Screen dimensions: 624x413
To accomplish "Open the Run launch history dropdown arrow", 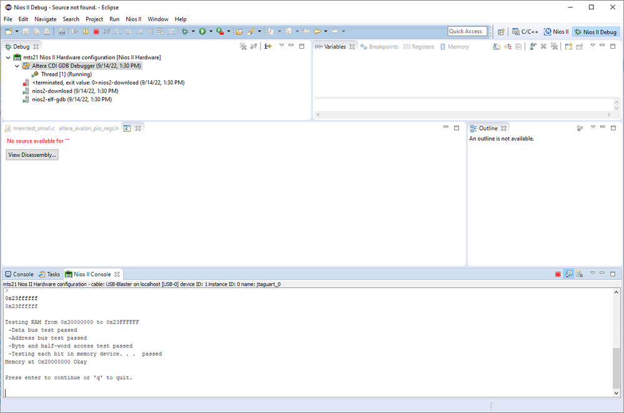I will coord(211,31).
